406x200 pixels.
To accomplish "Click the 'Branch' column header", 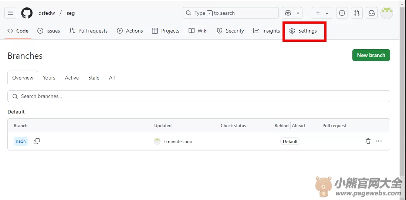I will pyautogui.click(x=20, y=125).
